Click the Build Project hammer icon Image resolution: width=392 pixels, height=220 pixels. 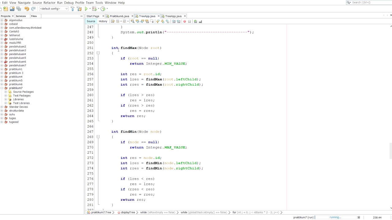click(x=73, y=9)
